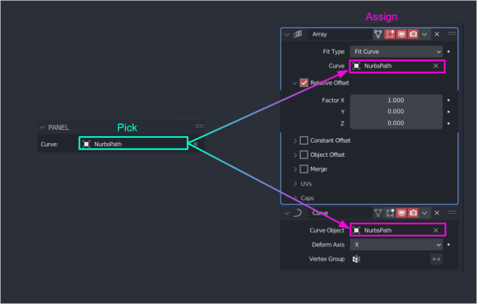Open Curve modifier extra options dropdown

[424, 213]
